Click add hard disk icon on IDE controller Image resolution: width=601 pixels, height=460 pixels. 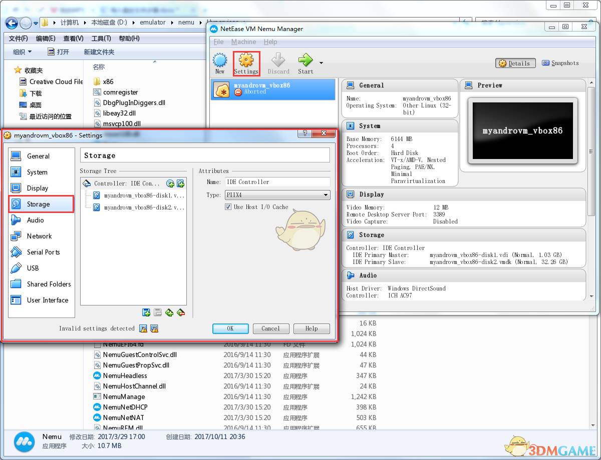tap(181, 183)
